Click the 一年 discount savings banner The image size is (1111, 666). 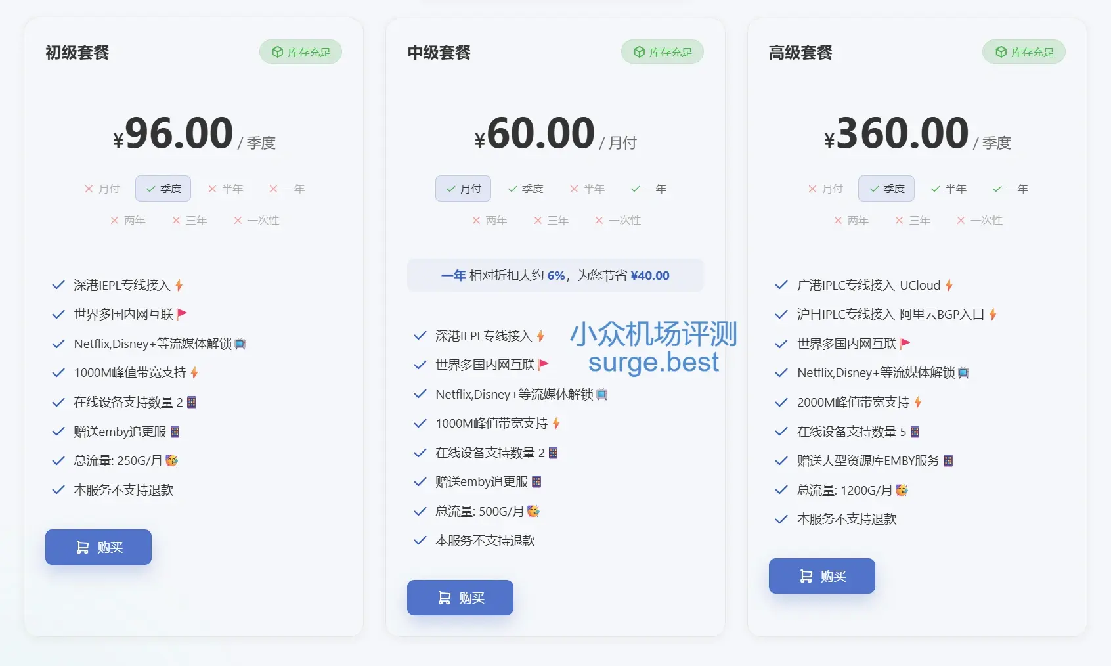click(x=555, y=275)
